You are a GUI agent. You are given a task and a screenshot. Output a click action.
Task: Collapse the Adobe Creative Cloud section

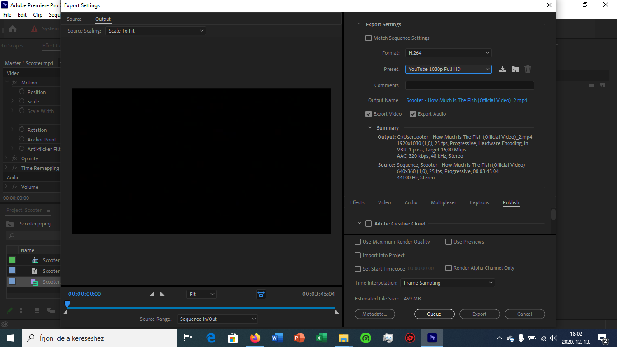360,224
